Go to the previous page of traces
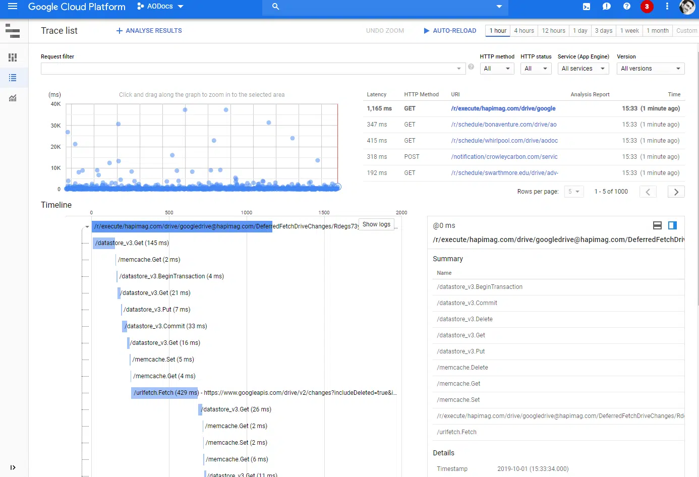The width and height of the screenshot is (699, 477). 648,192
